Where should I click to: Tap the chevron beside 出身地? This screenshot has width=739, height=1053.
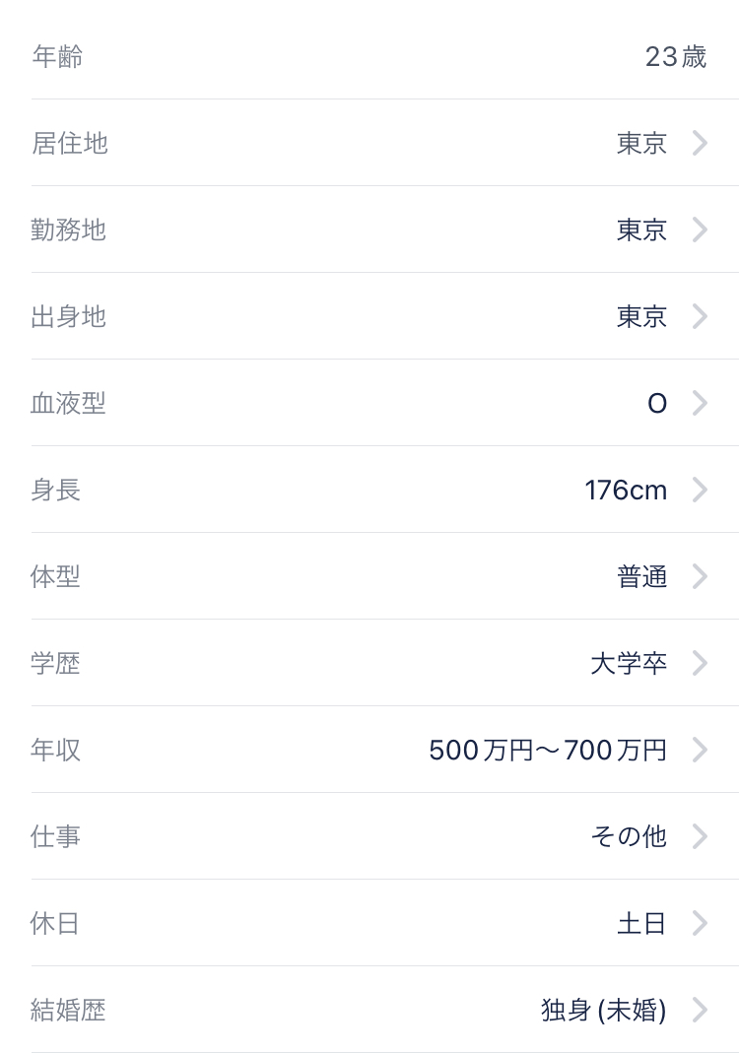click(x=700, y=317)
